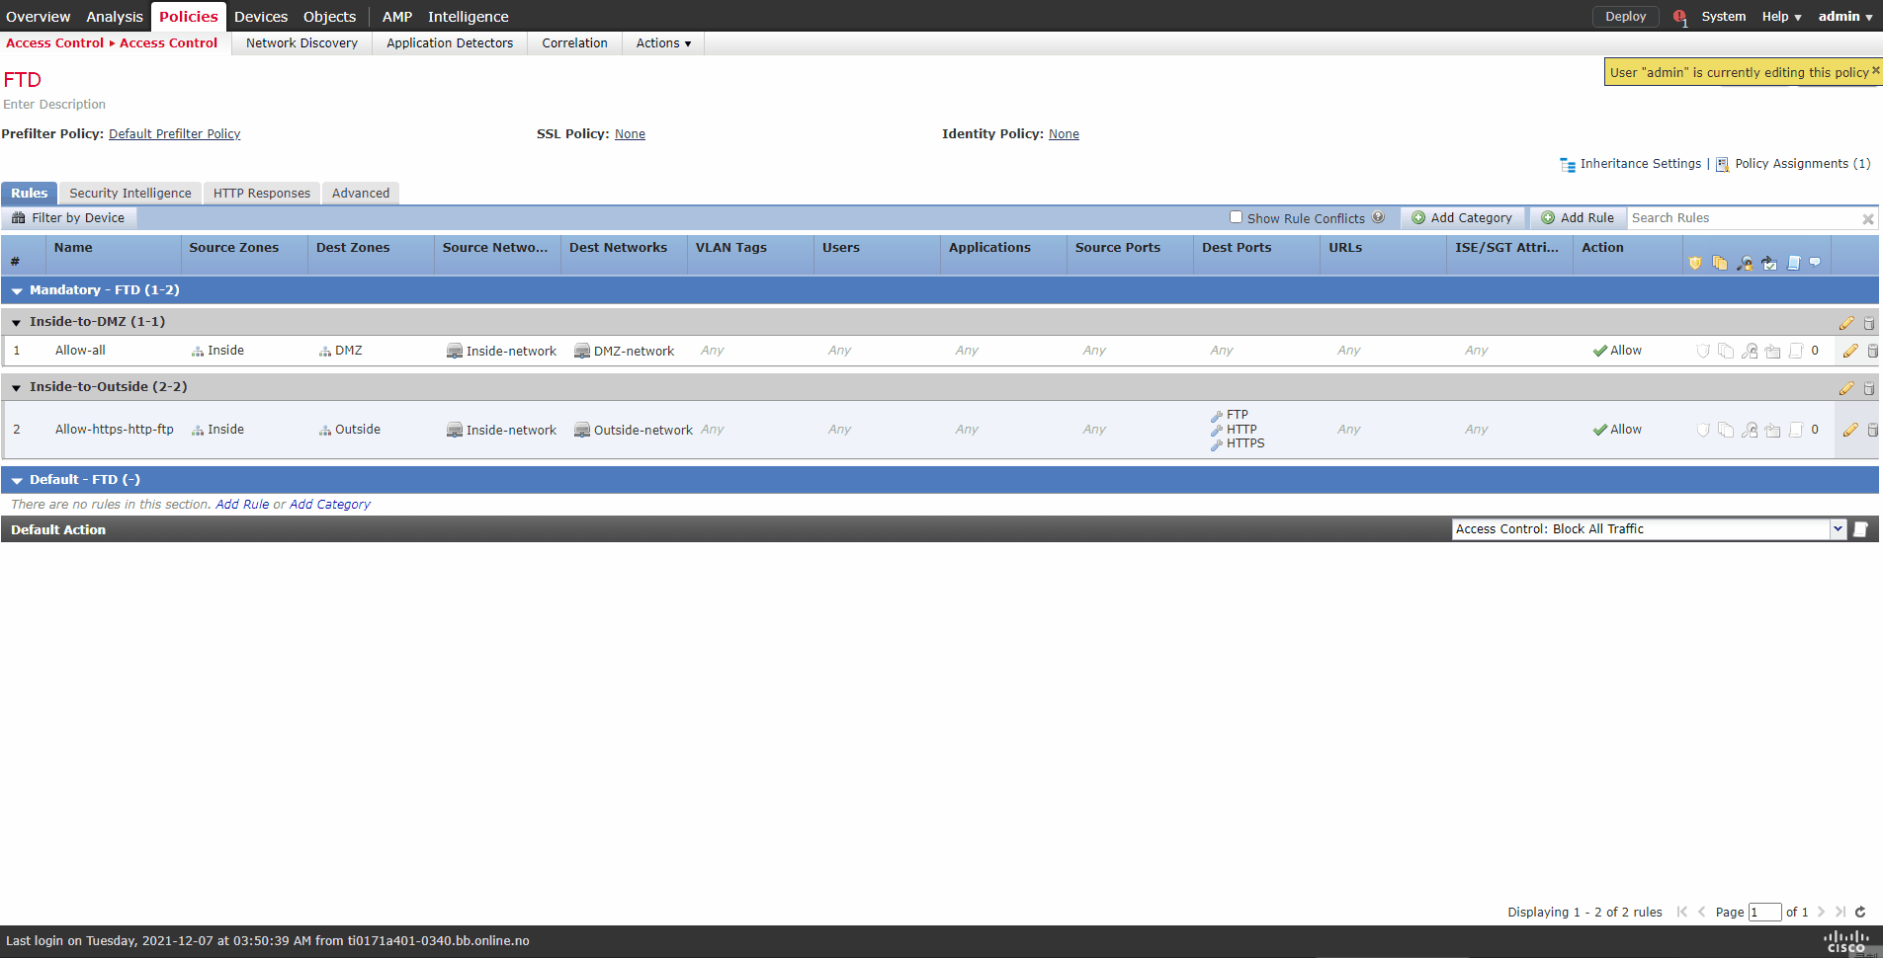The height and width of the screenshot is (958, 1883).
Task: Click the Deploy button
Action: [1626, 17]
